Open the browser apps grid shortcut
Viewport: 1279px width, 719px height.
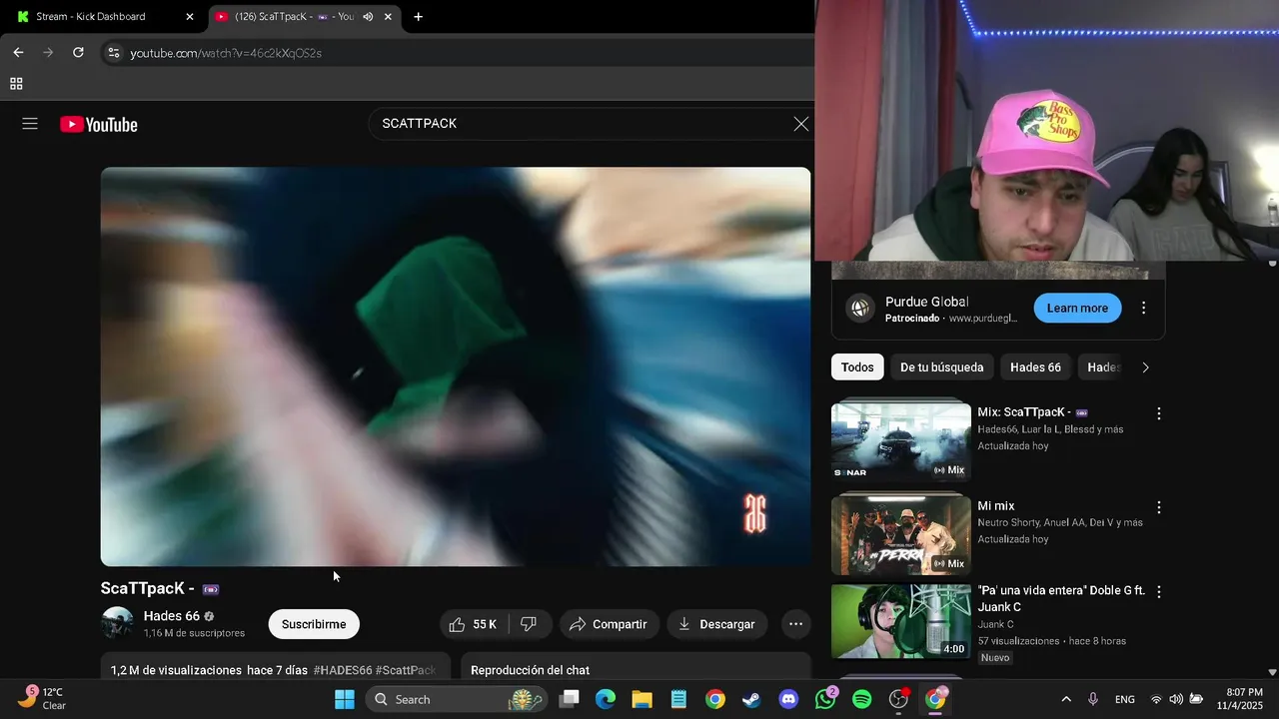click(x=16, y=84)
